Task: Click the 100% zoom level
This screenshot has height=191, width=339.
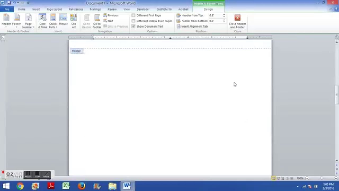Action: point(300,179)
